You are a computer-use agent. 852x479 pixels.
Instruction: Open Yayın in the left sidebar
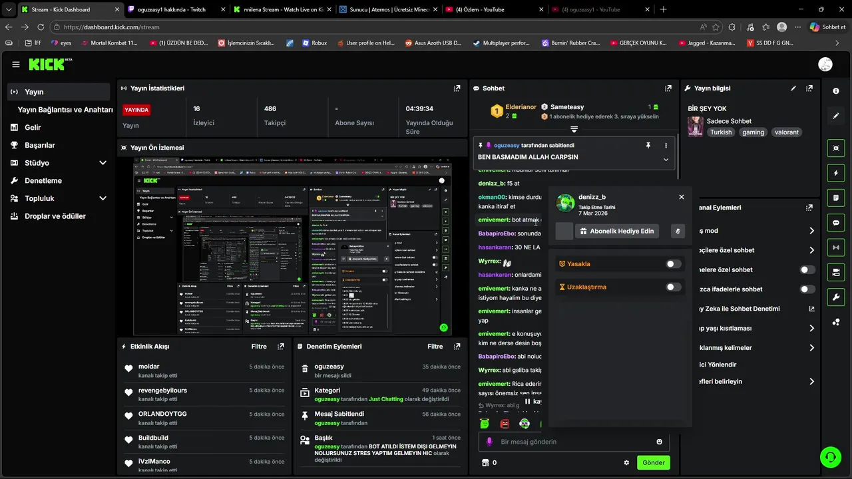coord(59,92)
